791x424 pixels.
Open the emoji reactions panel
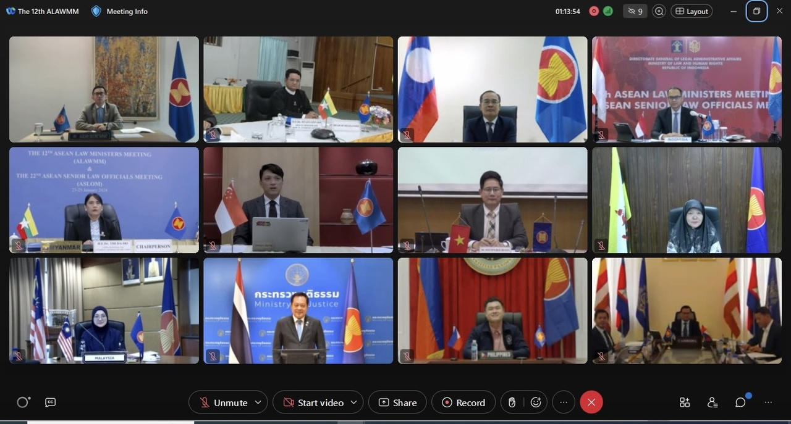tap(535, 402)
